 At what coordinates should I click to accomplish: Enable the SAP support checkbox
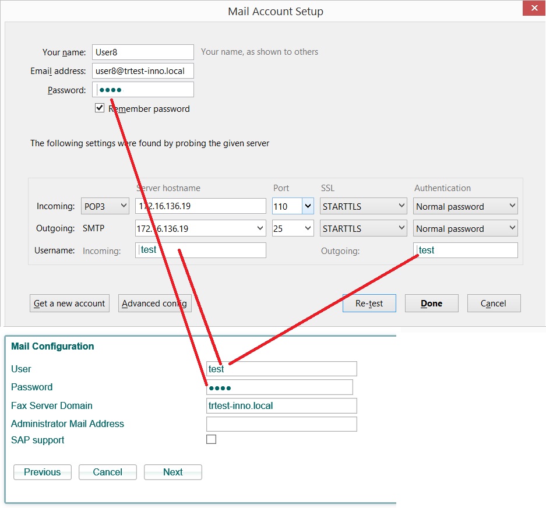pyautogui.click(x=212, y=439)
